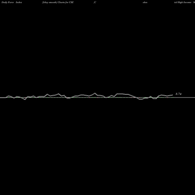Click the 'Daily Force Index' title text
The image size is (195, 195).
coord(12,2)
